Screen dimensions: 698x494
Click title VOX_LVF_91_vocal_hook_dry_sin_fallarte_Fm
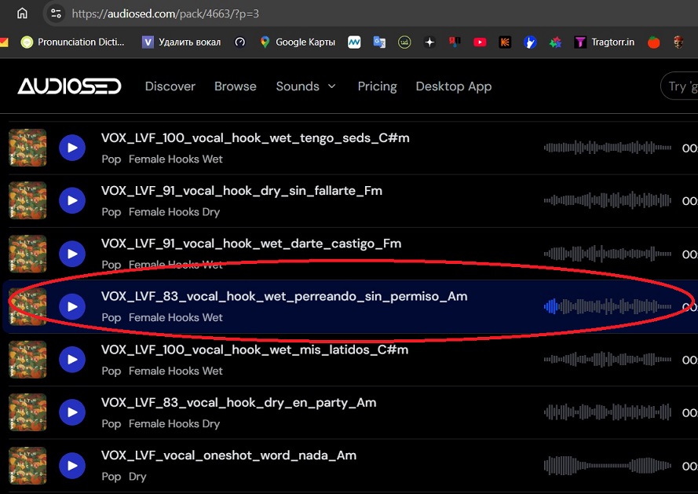[x=242, y=191]
